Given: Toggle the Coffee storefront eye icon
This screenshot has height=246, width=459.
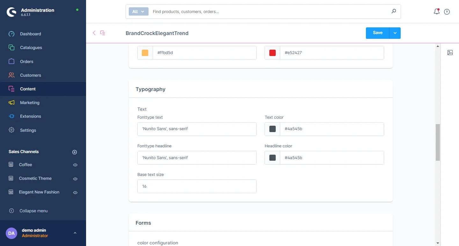Looking at the screenshot, I should (75, 165).
